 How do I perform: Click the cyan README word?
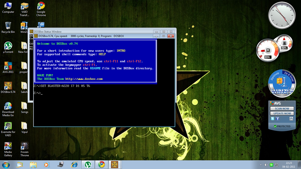[95, 68]
